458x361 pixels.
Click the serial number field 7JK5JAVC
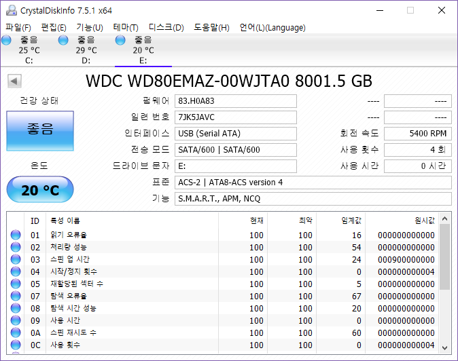[236, 117]
